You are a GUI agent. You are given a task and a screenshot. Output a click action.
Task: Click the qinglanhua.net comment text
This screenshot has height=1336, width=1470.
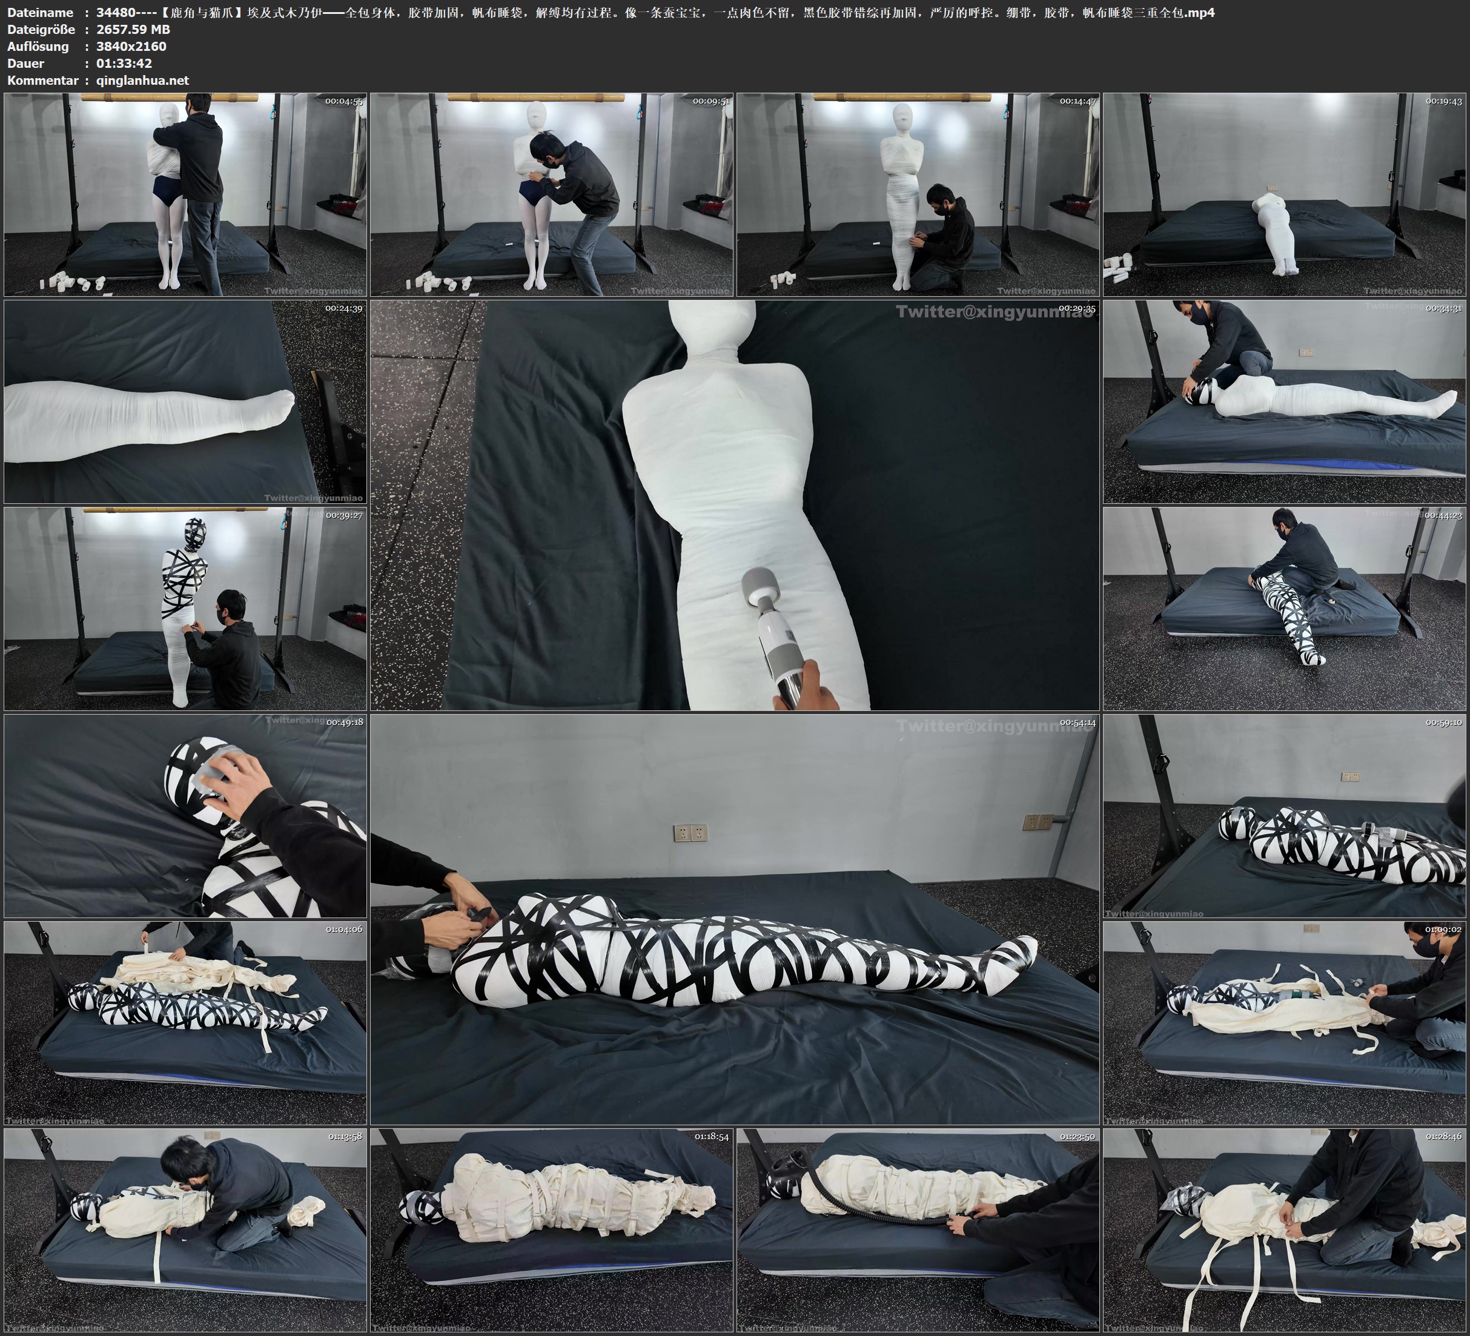(x=142, y=80)
